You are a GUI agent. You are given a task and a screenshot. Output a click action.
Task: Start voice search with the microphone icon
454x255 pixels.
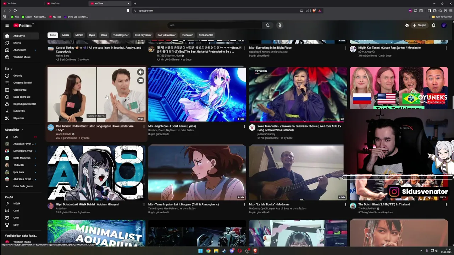pos(279,25)
